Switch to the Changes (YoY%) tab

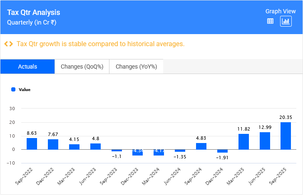point(136,67)
